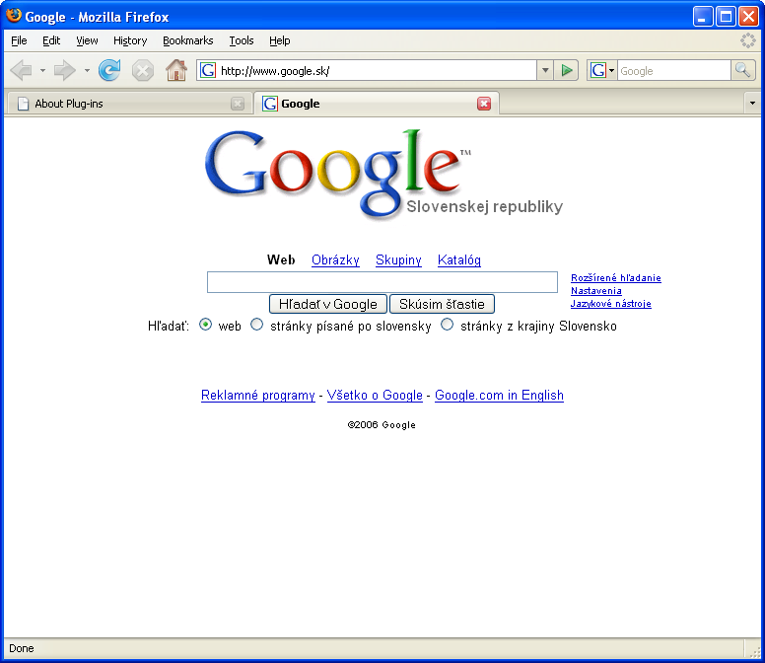Open the Obrázky link
Screen dimensions: 765x663
coord(335,259)
